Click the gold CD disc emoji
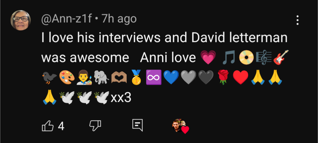This screenshot has height=143, width=318. coord(246,58)
